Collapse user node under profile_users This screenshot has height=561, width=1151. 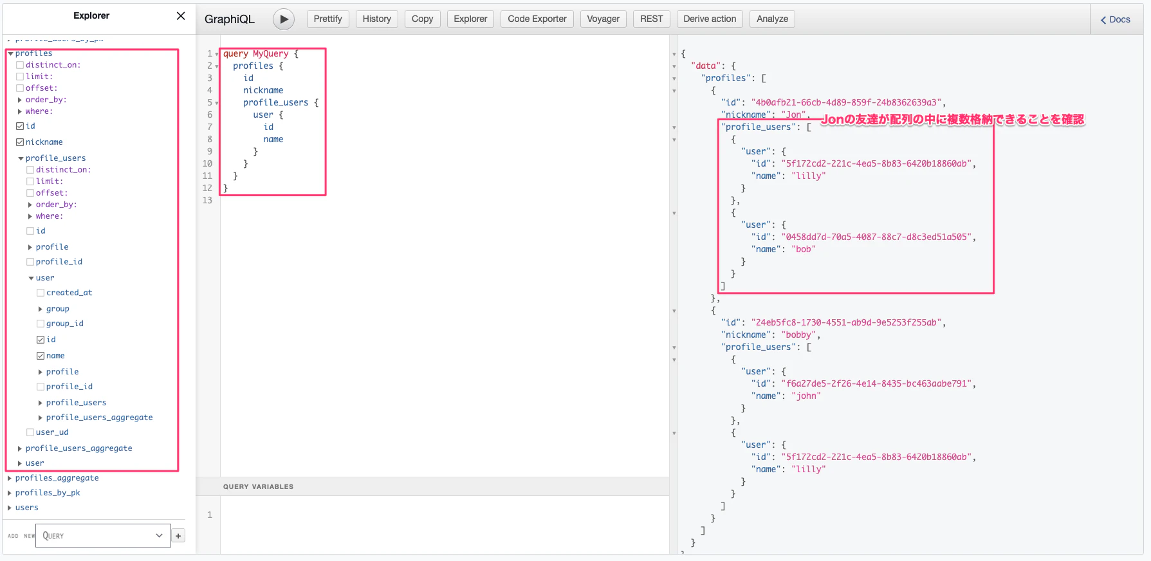(31, 278)
